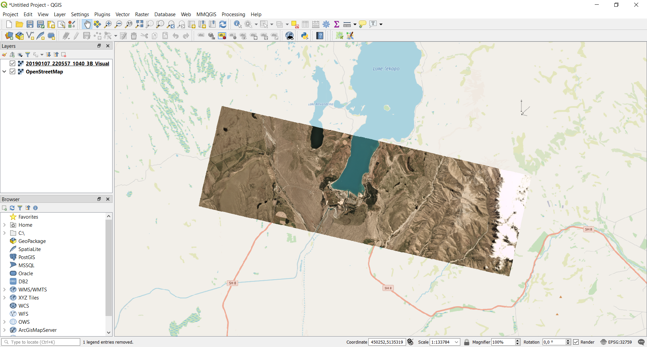647x347 pixels.
Task: Create a new project with the blank page icon
Action: click(9, 24)
